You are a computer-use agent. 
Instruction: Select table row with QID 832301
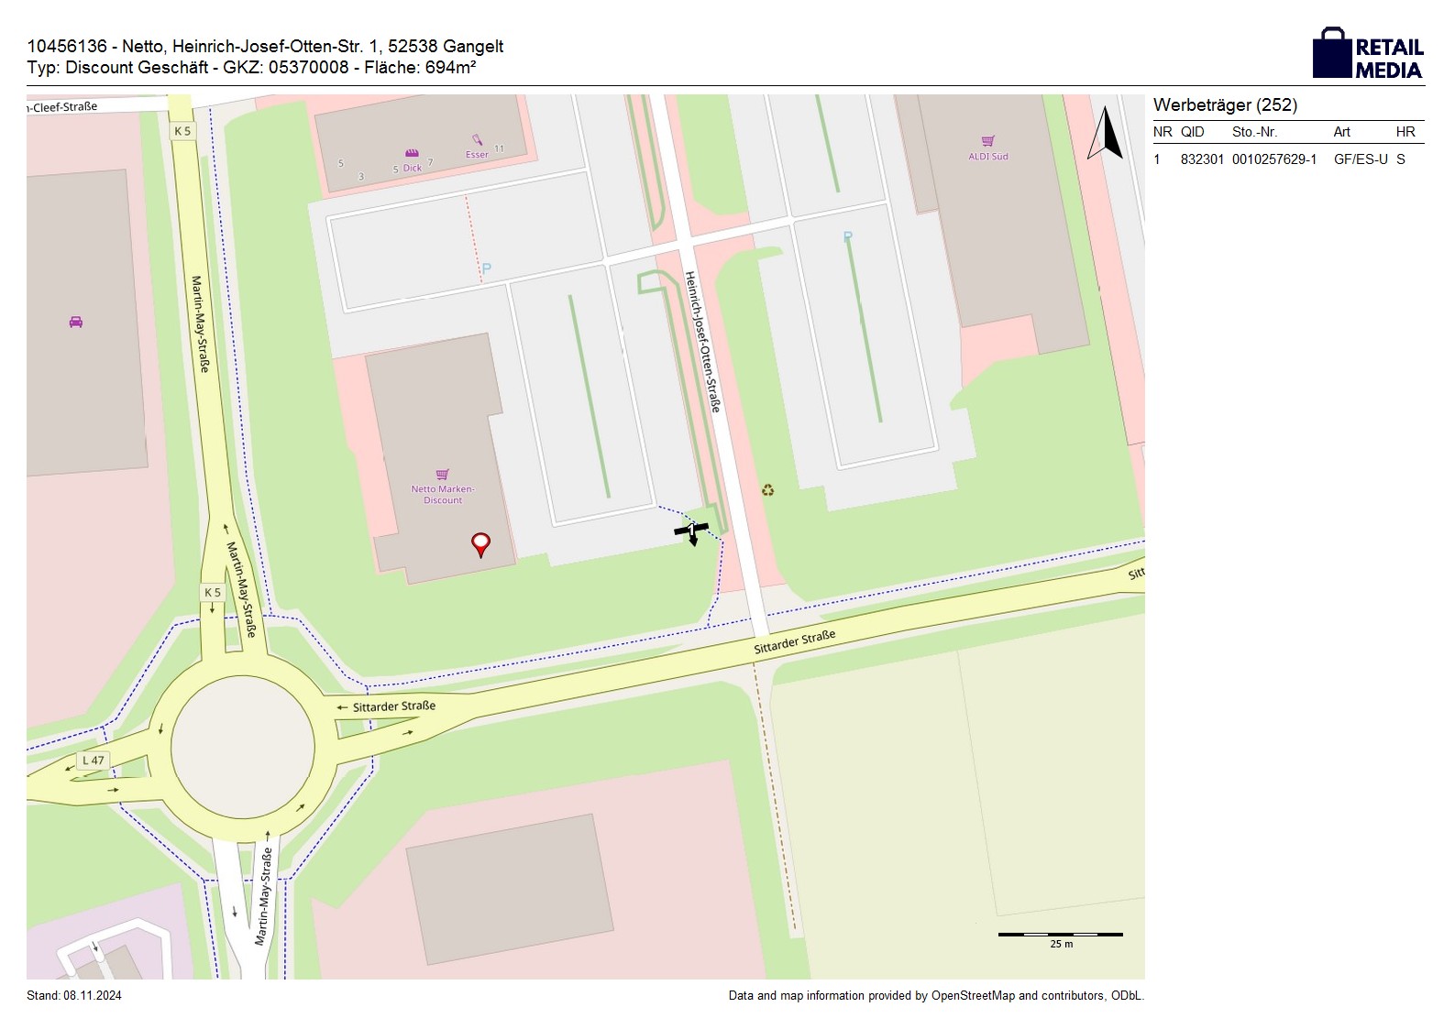point(1287,159)
